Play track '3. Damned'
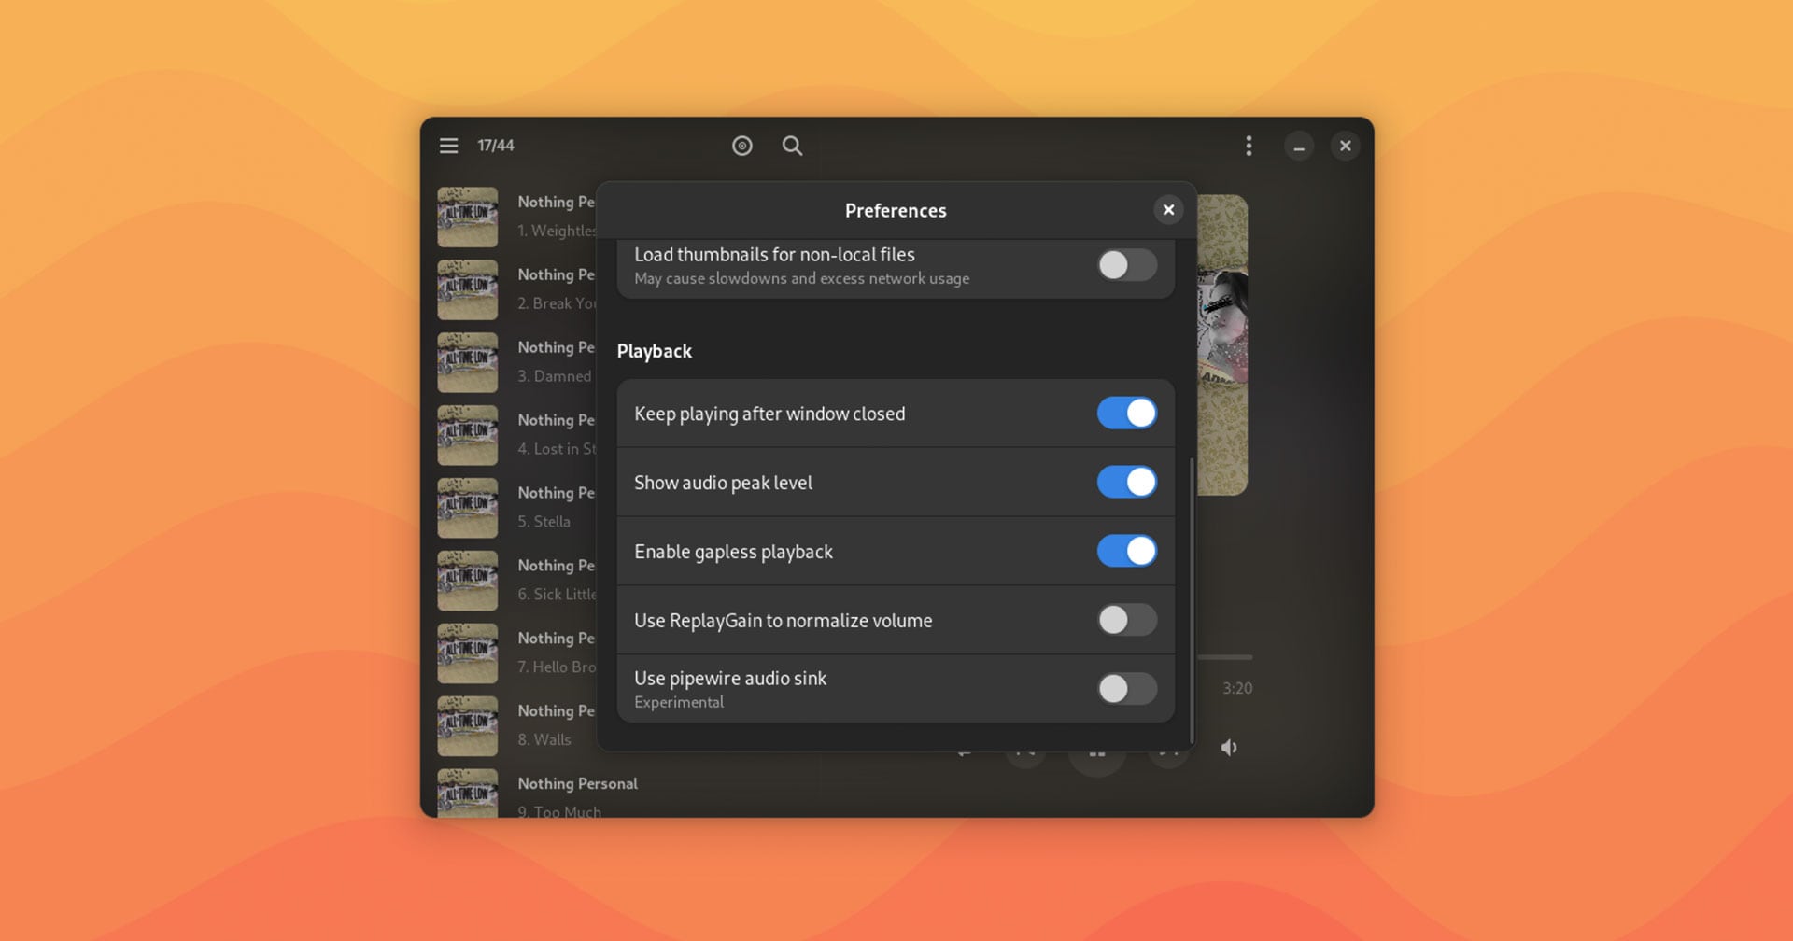Viewport: 1793px width, 941px height. tap(555, 376)
